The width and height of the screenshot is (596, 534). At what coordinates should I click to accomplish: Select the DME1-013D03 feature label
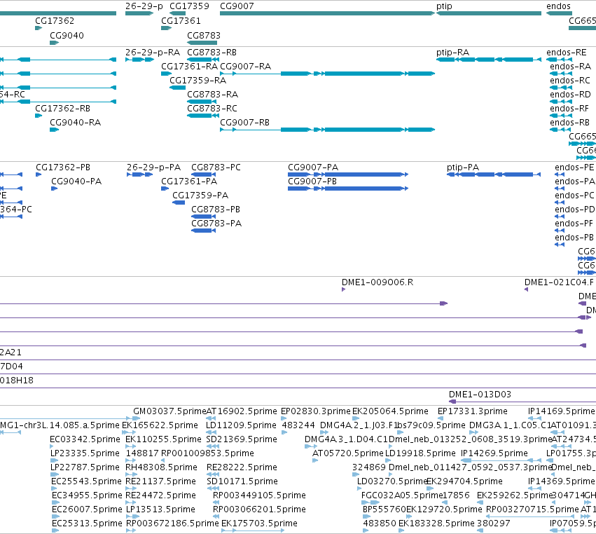480,395
